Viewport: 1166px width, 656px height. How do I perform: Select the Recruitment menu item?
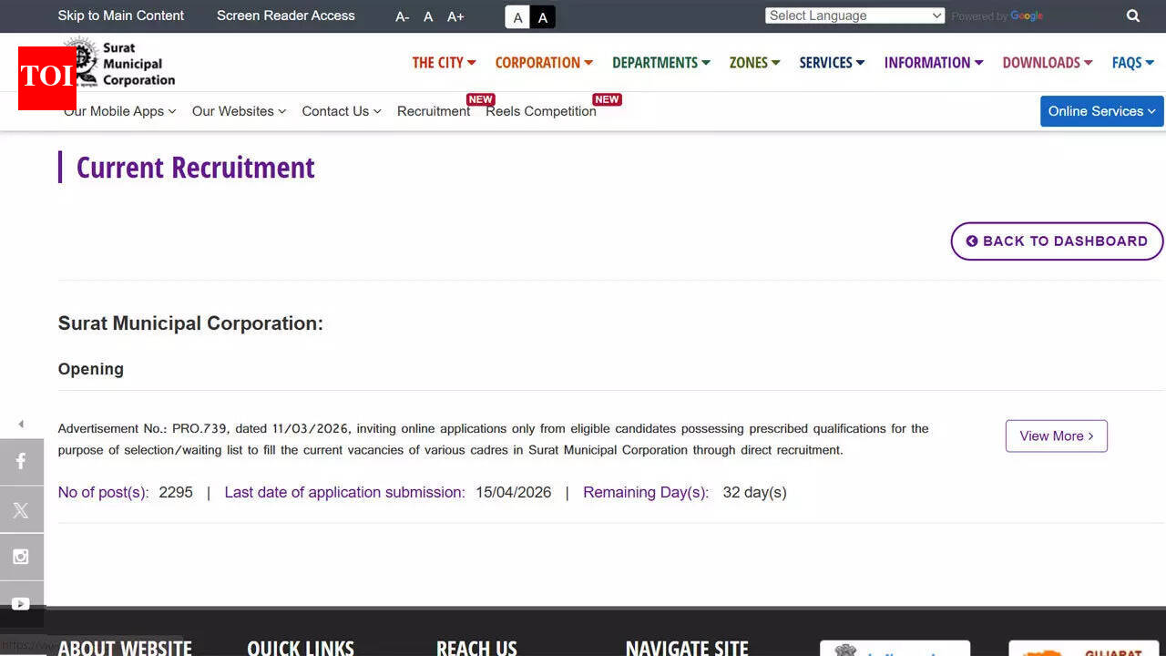point(434,111)
